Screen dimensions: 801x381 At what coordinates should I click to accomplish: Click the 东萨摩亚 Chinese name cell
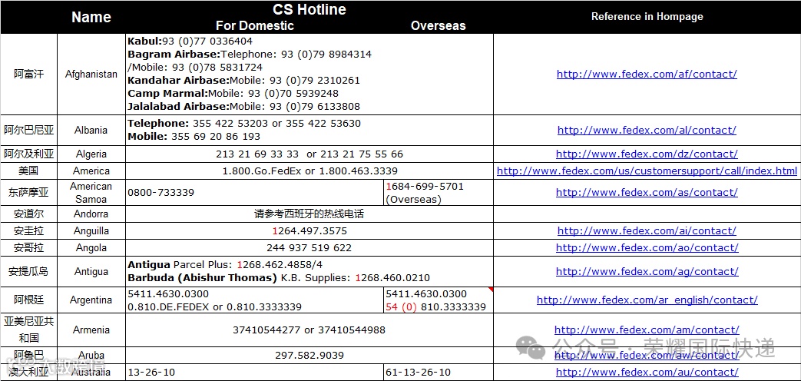click(x=28, y=193)
